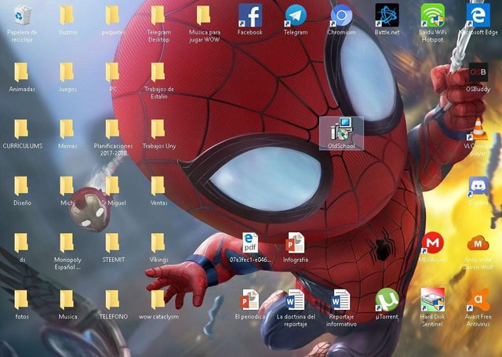502x357 pixels.
Task: Select the Baidu WiFi Hotspot icon
Action: (432, 16)
